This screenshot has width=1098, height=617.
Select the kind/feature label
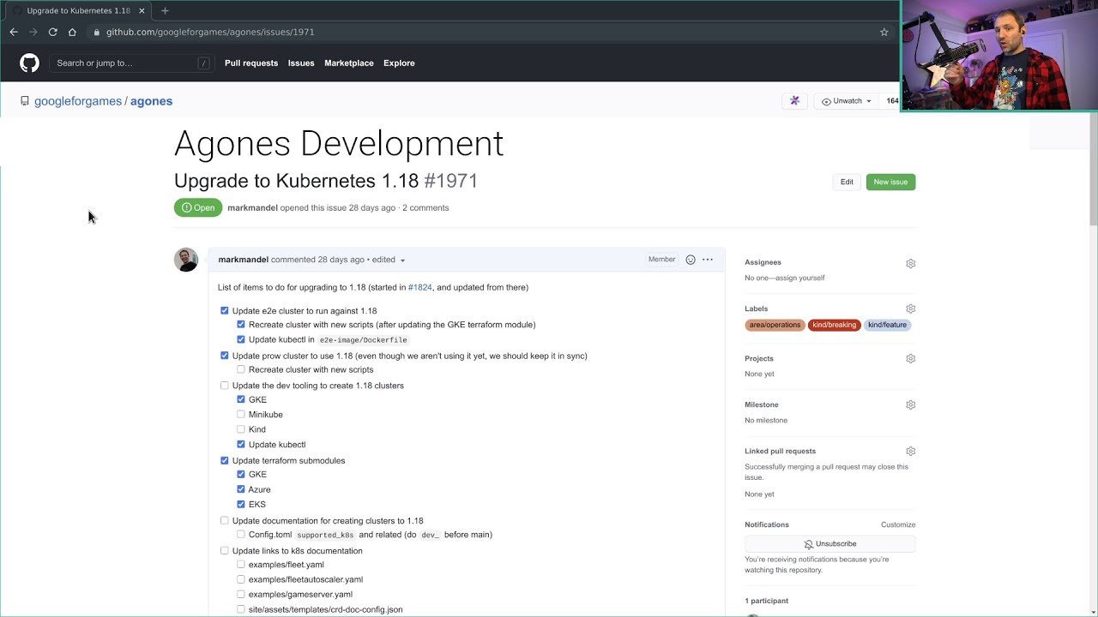point(887,325)
